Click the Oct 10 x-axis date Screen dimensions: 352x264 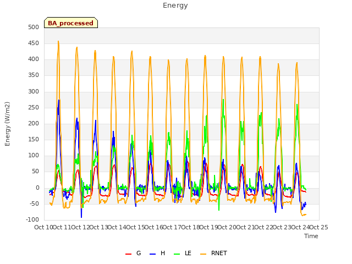[43, 227]
